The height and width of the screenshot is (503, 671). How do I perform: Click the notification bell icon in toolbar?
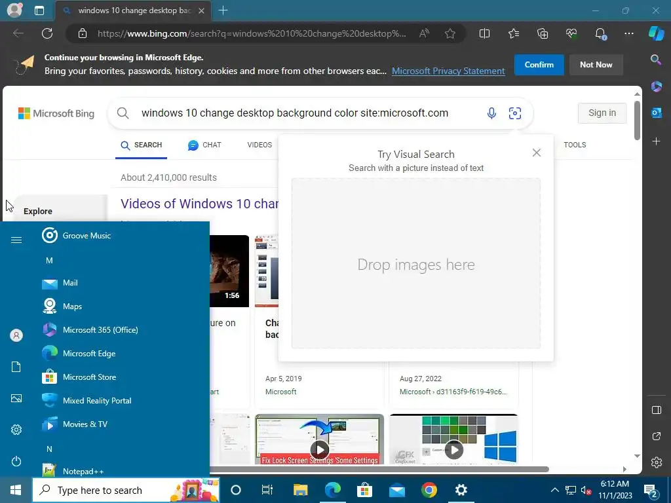pos(600,33)
